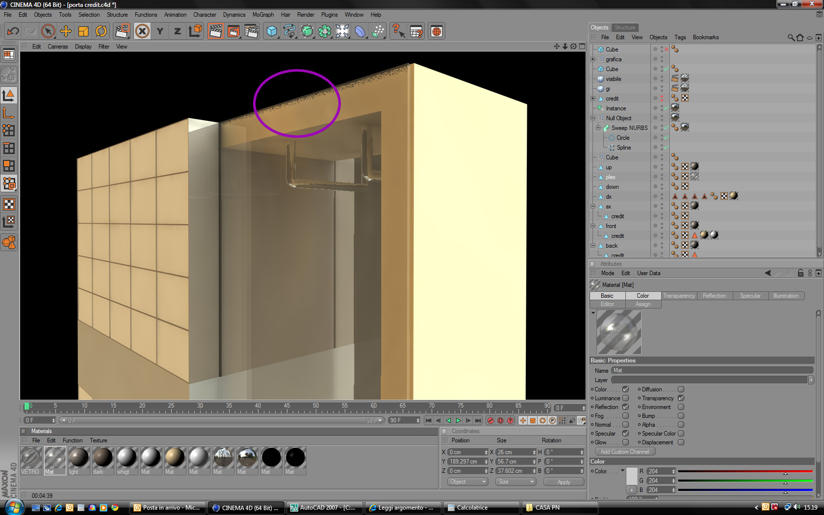Select the Rotate tool icon
Image resolution: width=824 pixels, height=515 pixels.
point(101,31)
